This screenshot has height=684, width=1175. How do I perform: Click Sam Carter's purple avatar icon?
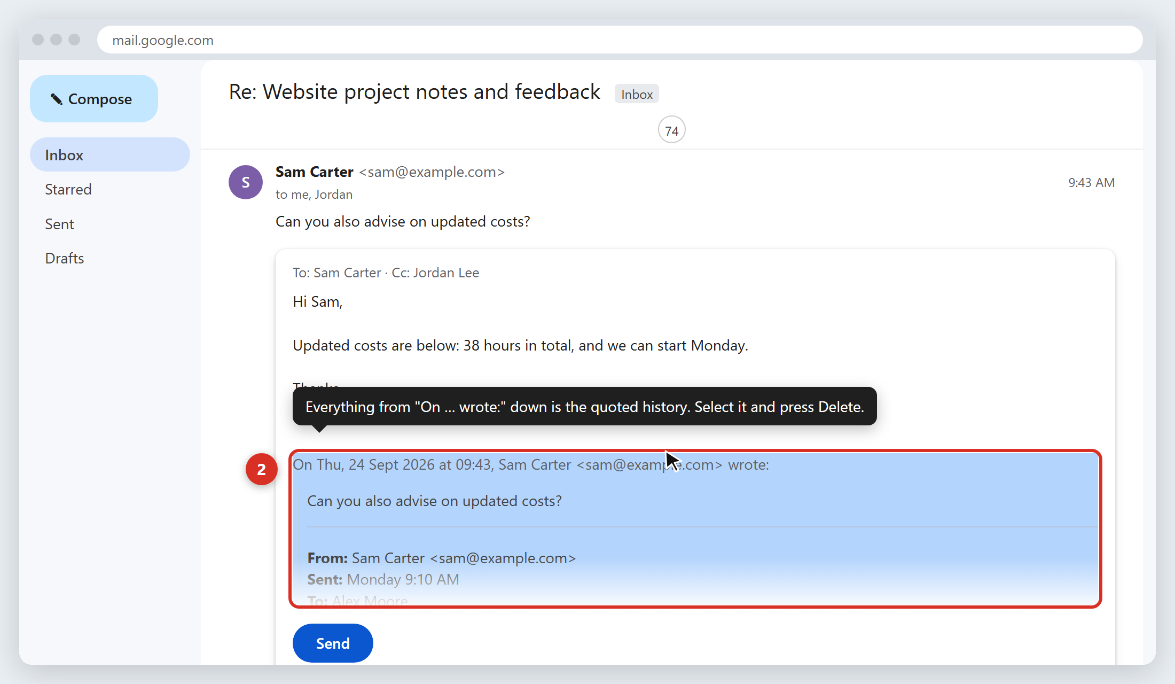pyautogui.click(x=246, y=182)
